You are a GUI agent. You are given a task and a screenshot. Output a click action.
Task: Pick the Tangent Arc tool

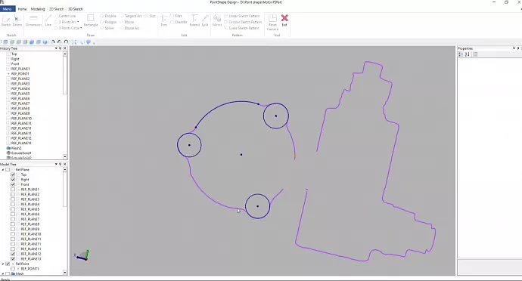[131, 16]
